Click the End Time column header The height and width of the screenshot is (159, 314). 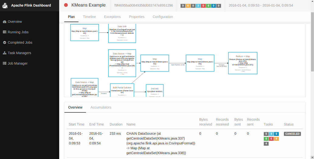97,124
